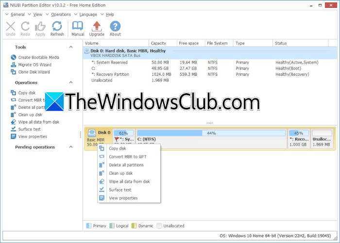Select the Disk 0 header row in volume list
This screenshot has height=243, width=340.
210,53
